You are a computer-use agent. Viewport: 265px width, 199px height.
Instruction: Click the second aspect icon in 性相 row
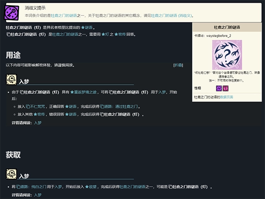(225, 88)
